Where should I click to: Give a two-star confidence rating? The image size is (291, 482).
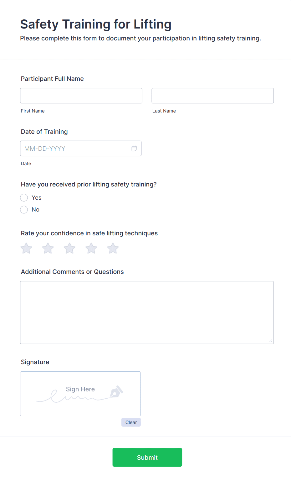(48, 248)
